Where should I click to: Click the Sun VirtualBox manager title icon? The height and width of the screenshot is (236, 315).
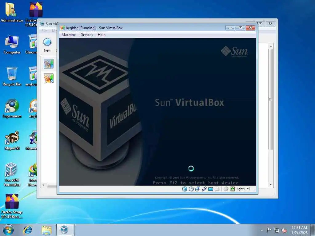pyautogui.click(x=42, y=24)
